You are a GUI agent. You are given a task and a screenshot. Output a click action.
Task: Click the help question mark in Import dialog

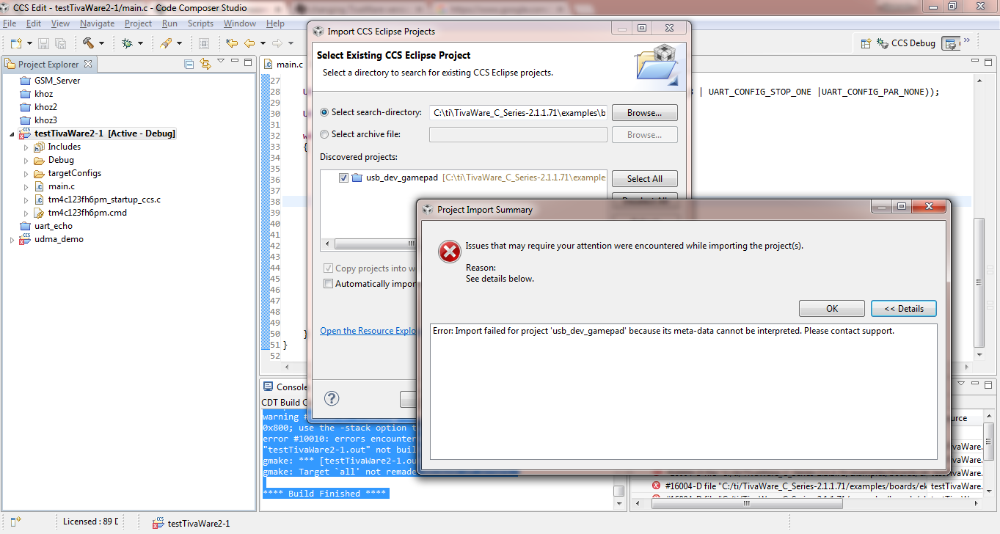coord(332,398)
